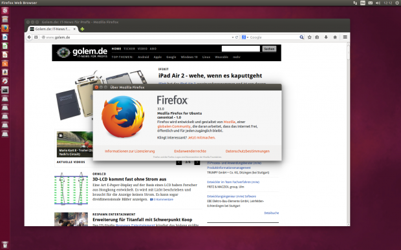Open the iPad Air 2 headline article
The image size is (401, 250).
click(210, 75)
